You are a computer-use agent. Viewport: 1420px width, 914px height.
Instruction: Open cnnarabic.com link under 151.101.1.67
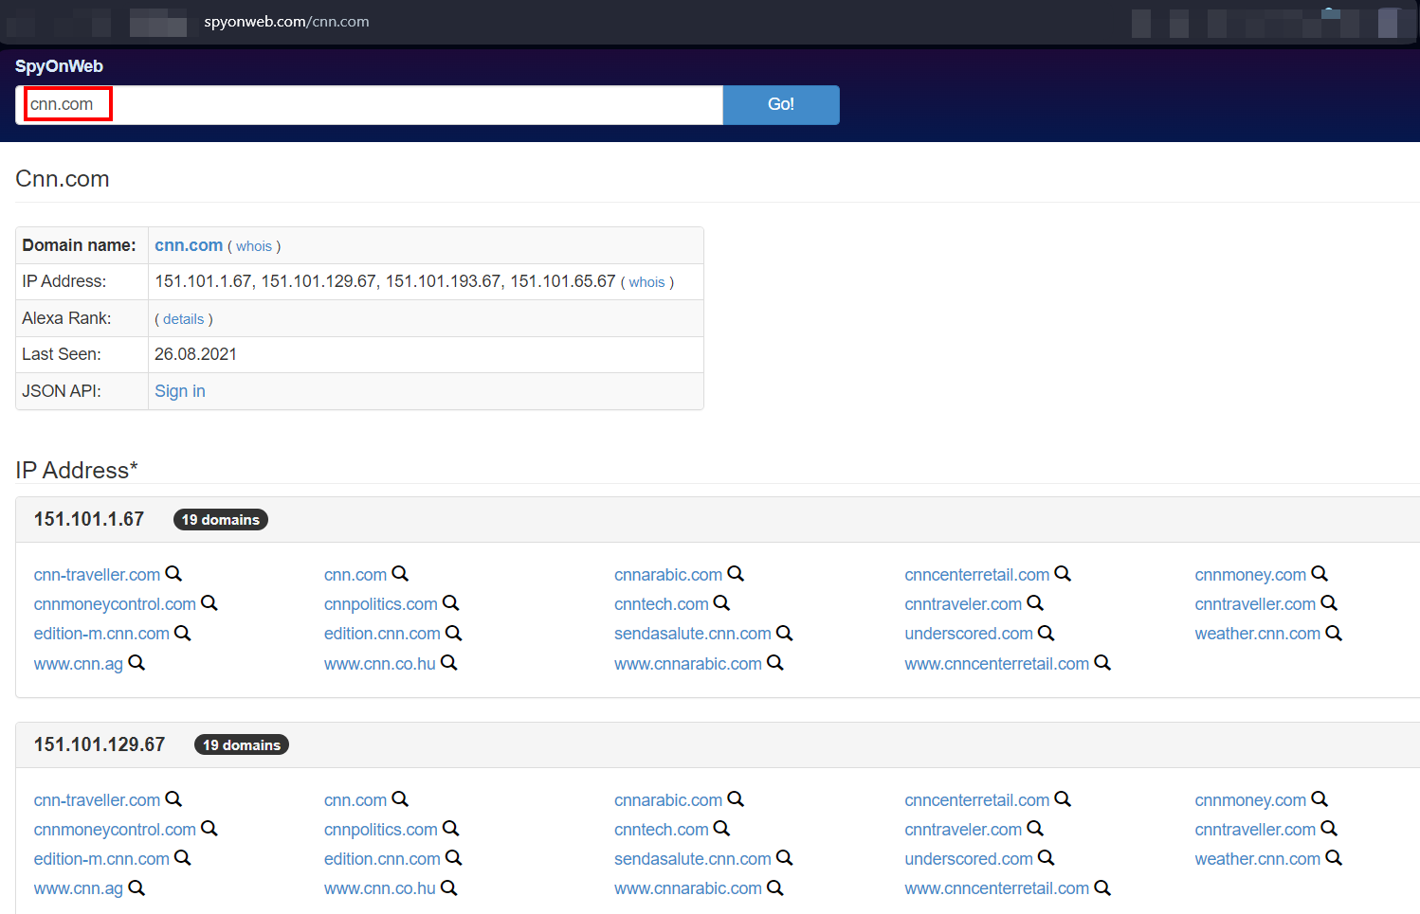click(x=668, y=575)
